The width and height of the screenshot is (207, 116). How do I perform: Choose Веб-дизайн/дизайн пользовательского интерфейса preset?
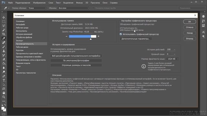click(x=76, y=56)
